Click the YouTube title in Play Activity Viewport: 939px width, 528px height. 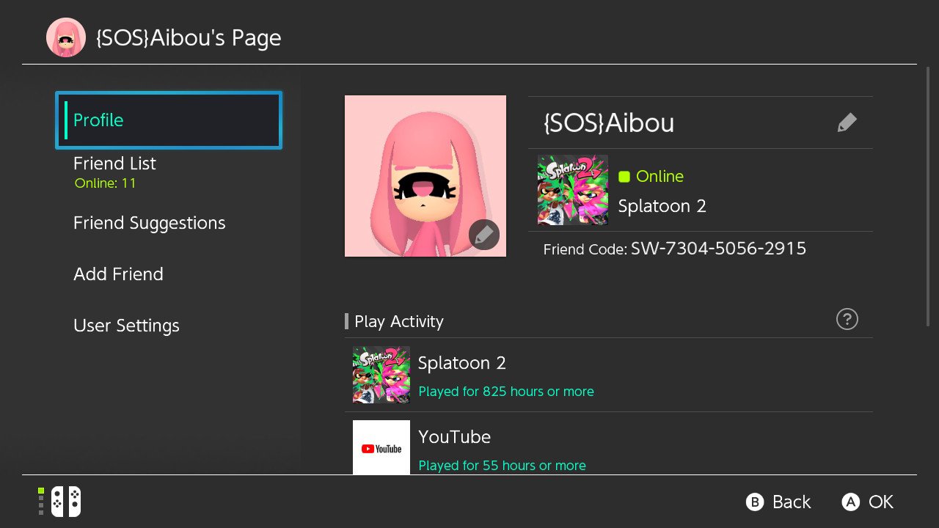(454, 436)
